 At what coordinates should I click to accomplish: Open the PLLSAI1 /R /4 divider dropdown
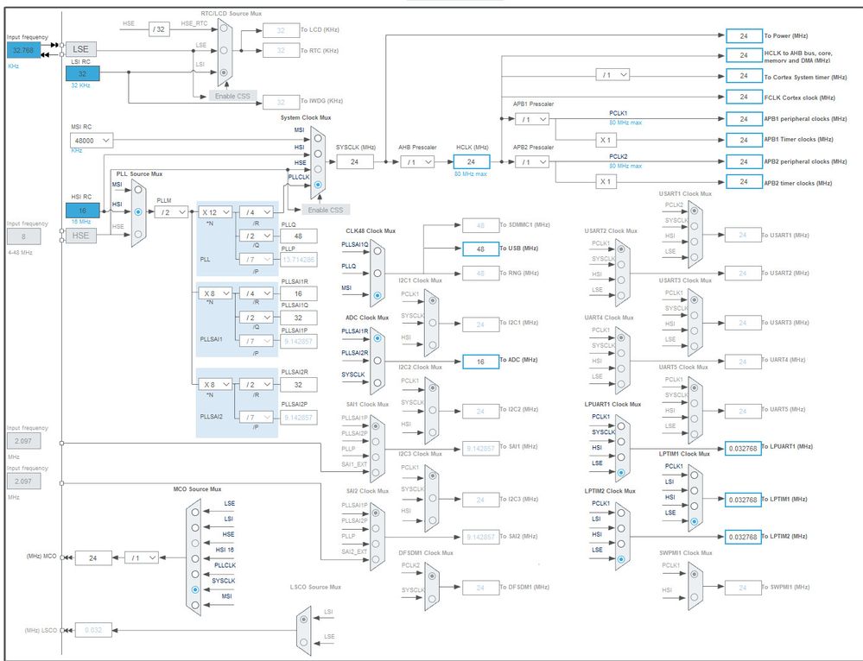(x=257, y=293)
